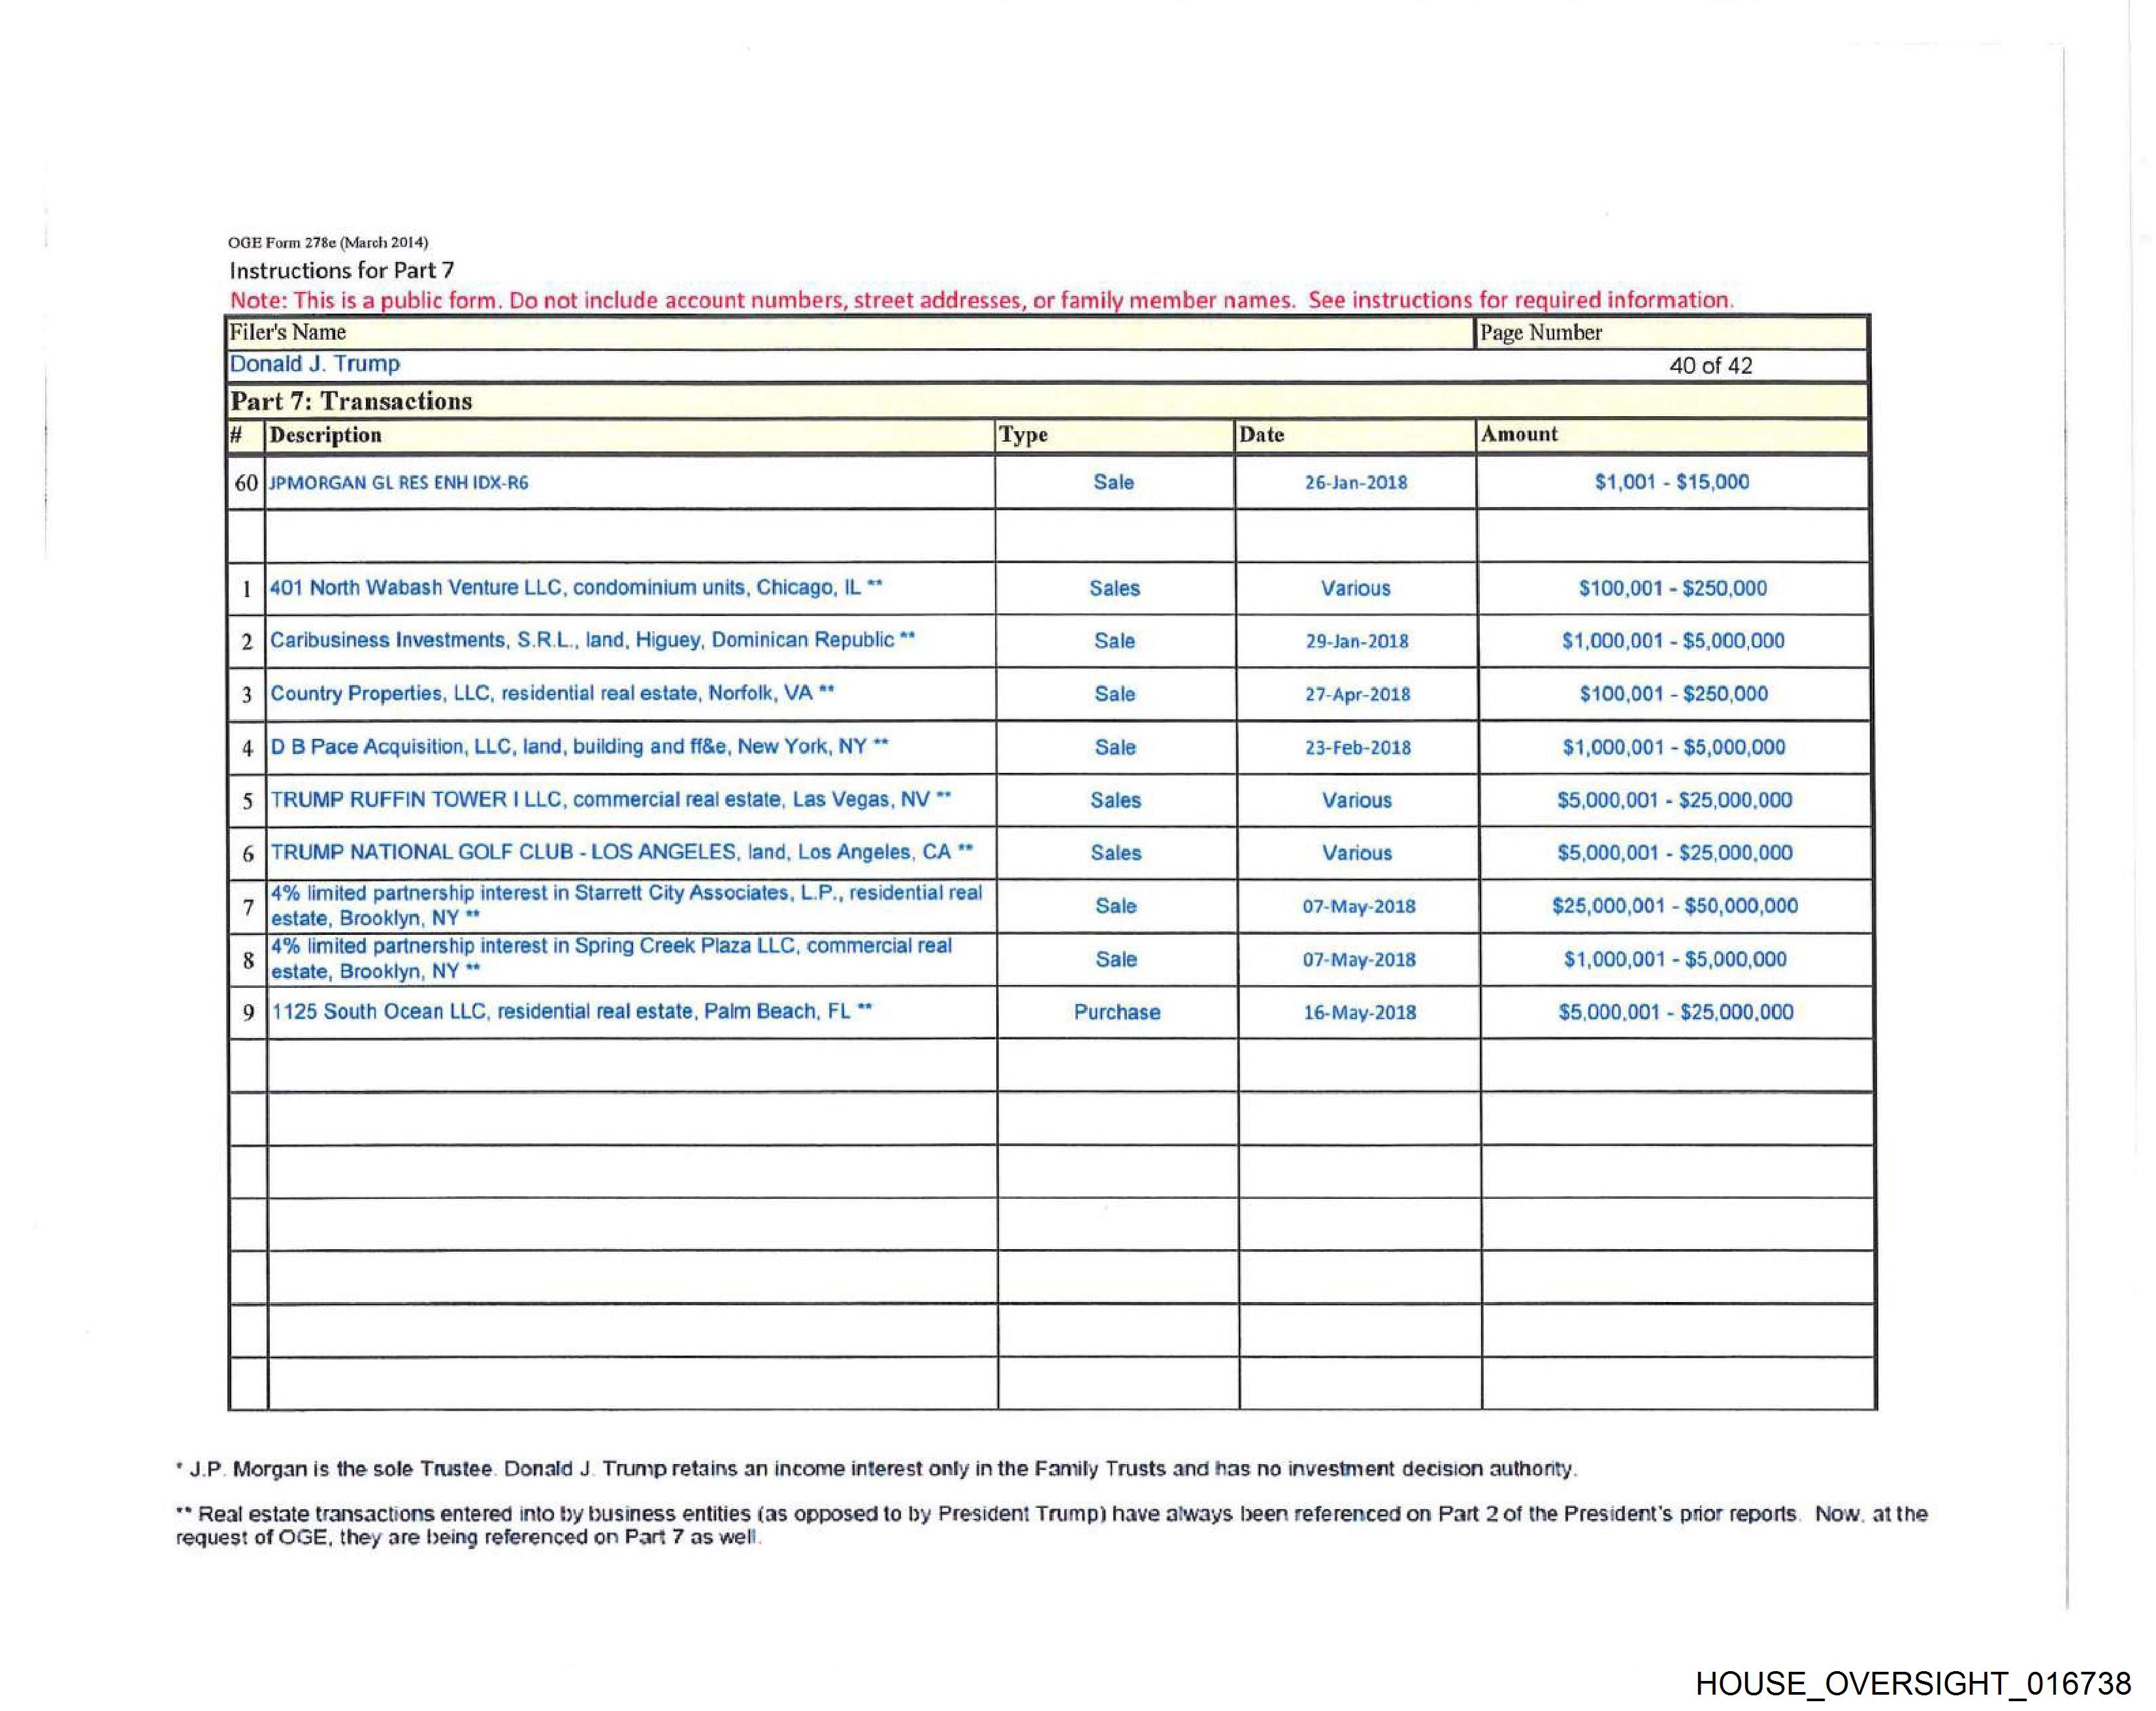Click the red public form note text
The image size is (2156, 1711).
tap(981, 300)
